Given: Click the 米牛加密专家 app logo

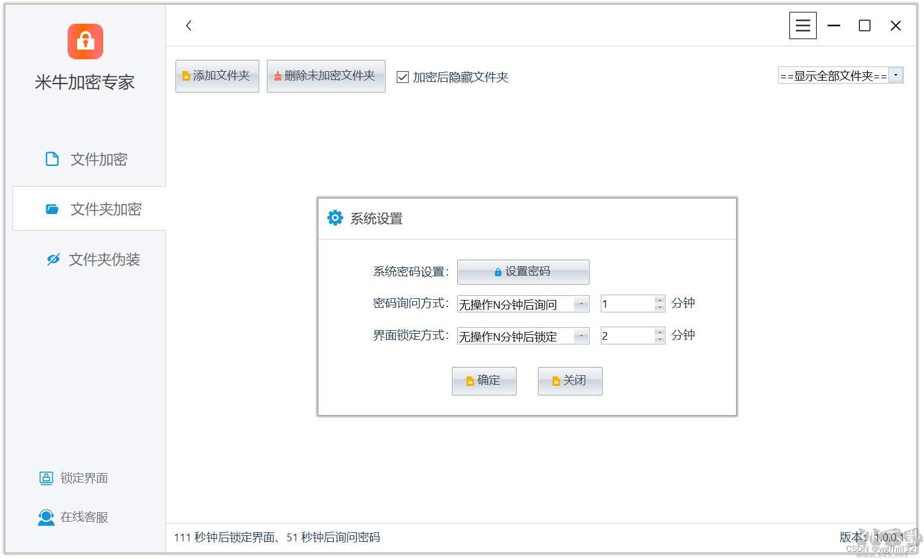Looking at the screenshot, I should [85, 41].
